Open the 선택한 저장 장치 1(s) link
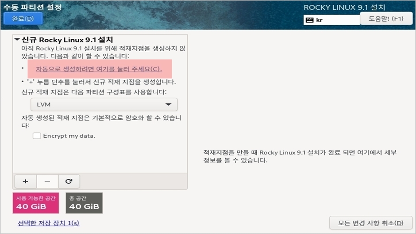416x234 pixels. (x=48, y=223)
